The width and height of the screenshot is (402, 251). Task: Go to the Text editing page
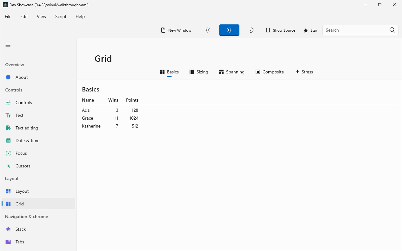tap(27, 128)
